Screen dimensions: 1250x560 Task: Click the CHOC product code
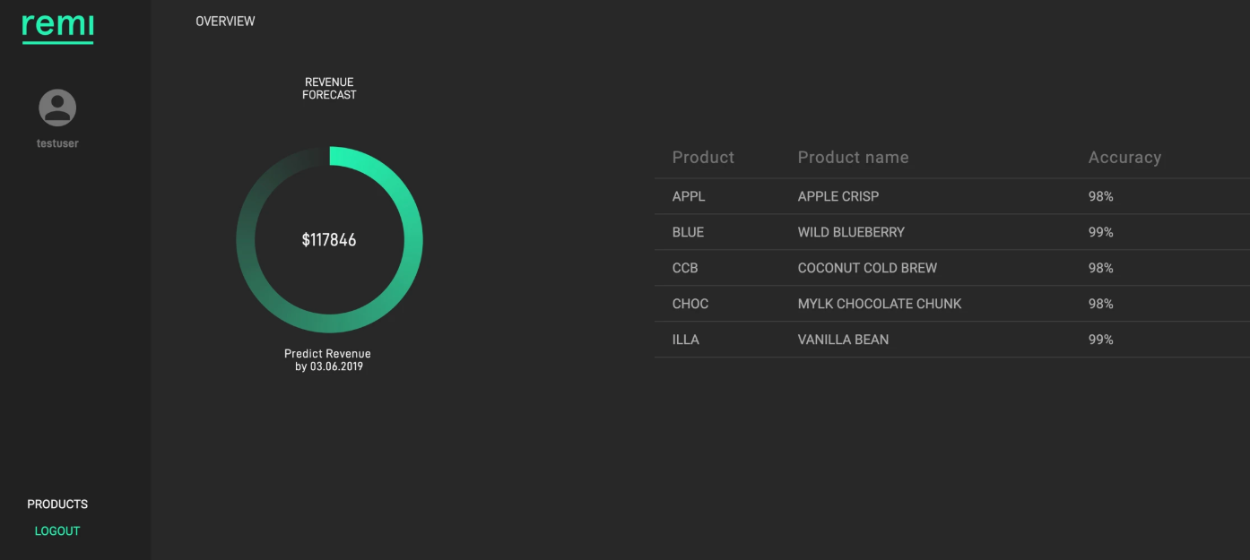coord(690,304)
